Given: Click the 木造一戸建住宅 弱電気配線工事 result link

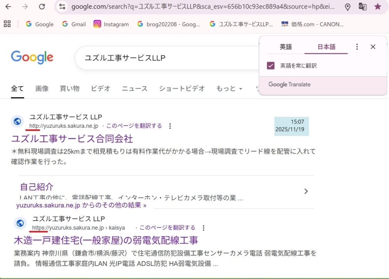Looking at the screenshot, I should [x=106, y=240].
